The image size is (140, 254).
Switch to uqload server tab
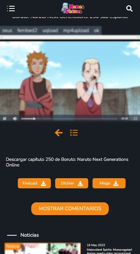coord(50,30)
